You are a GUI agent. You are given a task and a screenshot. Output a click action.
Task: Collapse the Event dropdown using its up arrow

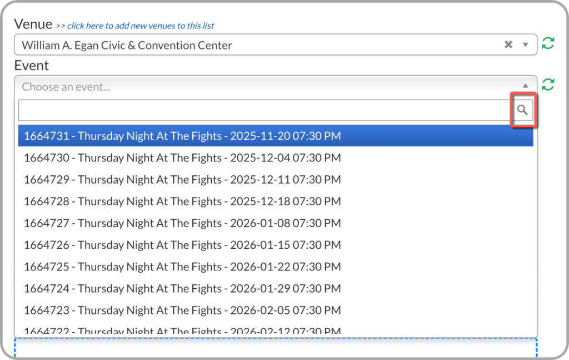tap(526, 86)
